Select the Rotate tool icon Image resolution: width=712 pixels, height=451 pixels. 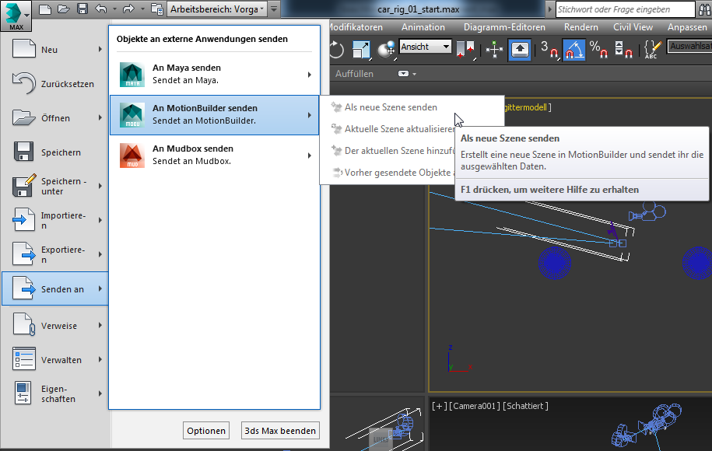(336, 50)
